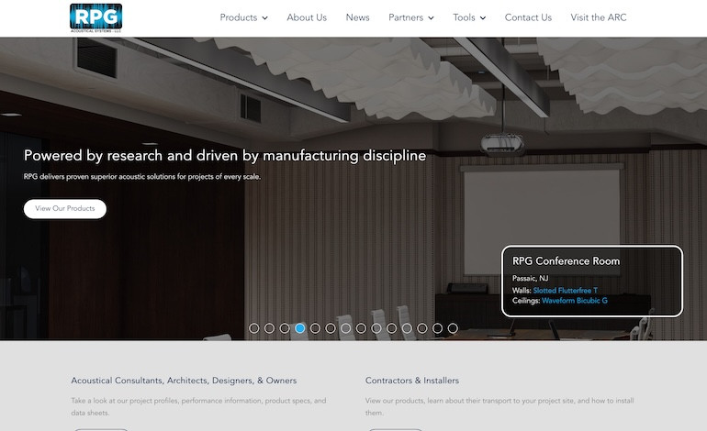Click the RPG Acoustical Systems logo
Screen dimensions: 707x431
tap(96, 18)
